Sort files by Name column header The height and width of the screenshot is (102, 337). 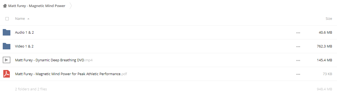click(x=20, y=19)
